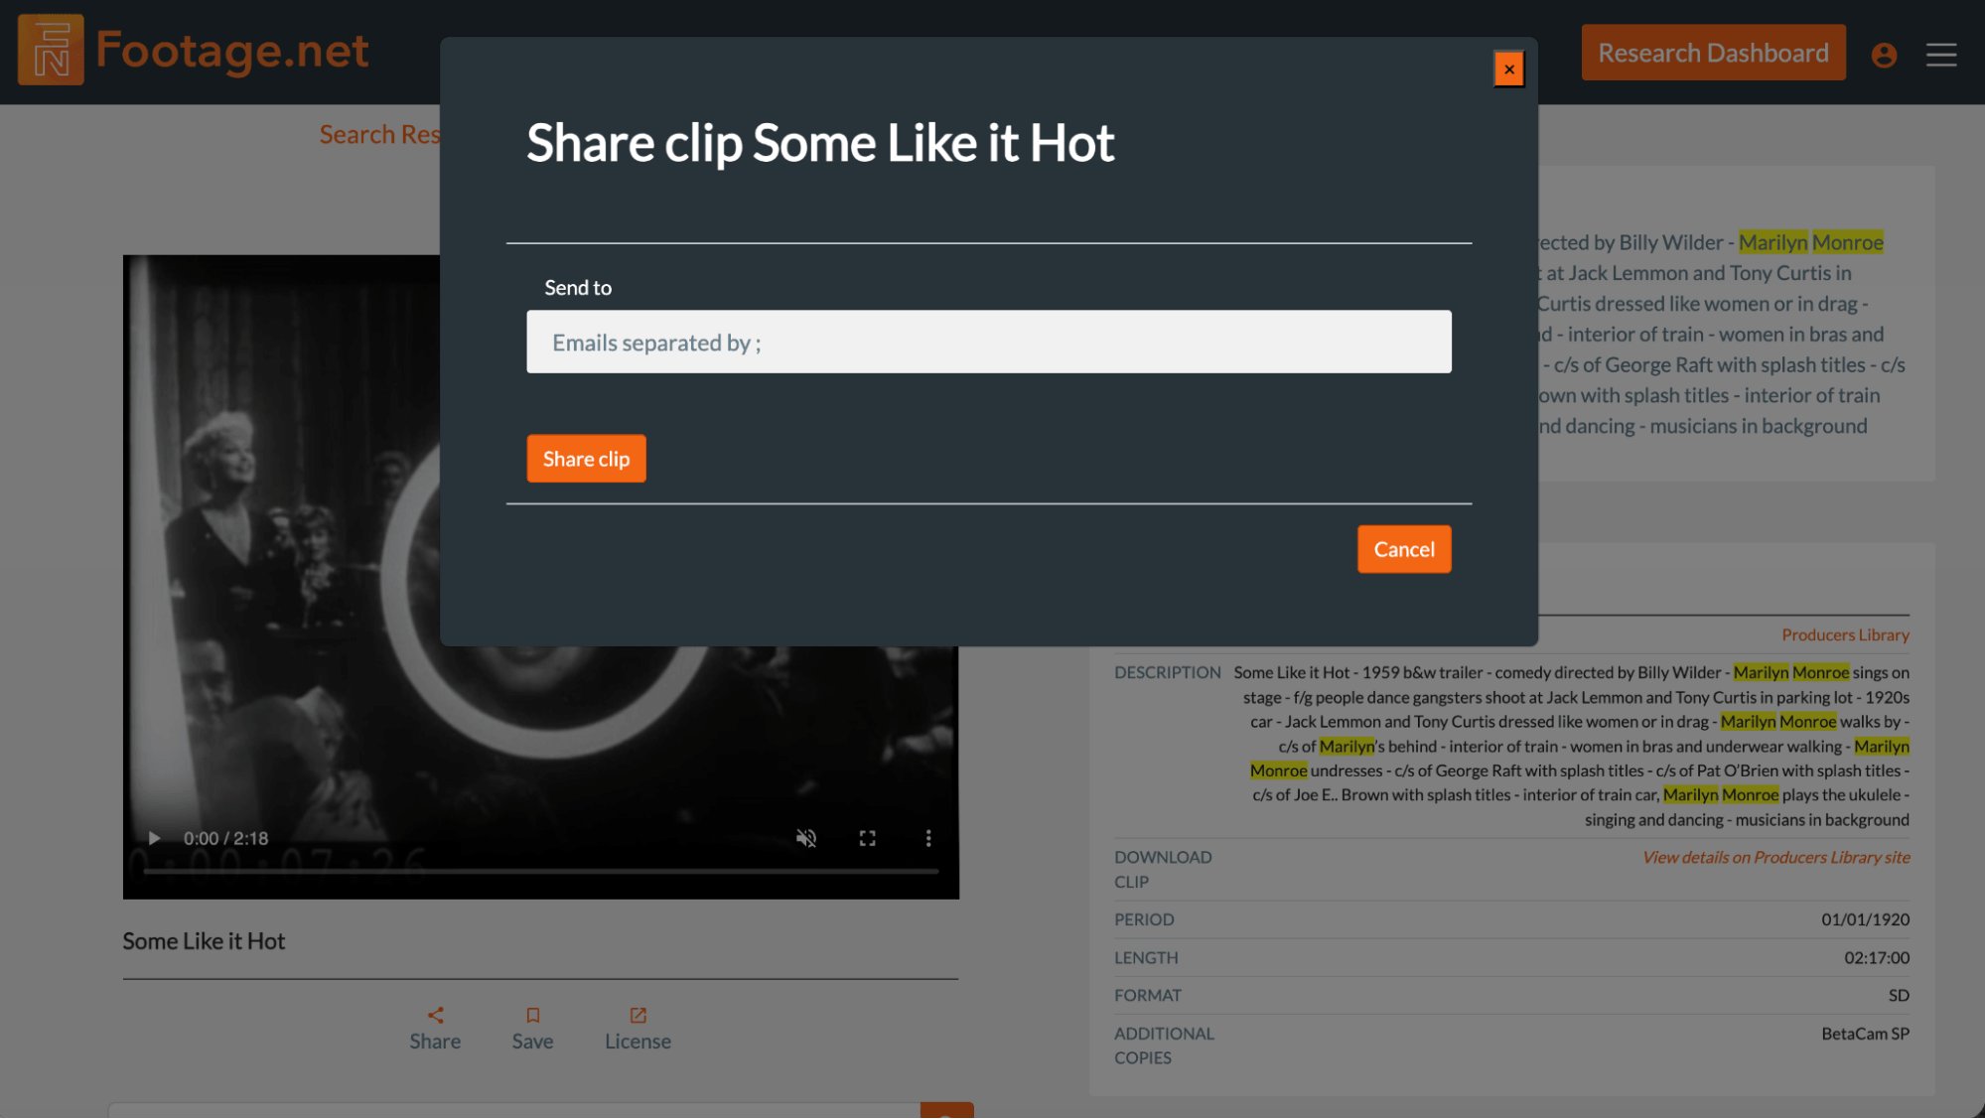
Task: Click the DOWNLOAD CLIP label
Action: tap(1163, 869)
